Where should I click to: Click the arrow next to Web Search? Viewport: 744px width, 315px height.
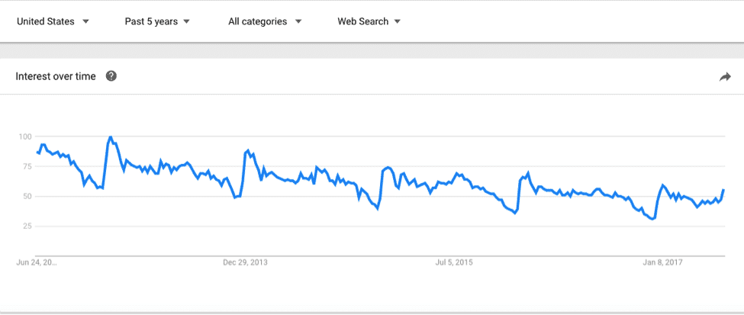[397, 21]
